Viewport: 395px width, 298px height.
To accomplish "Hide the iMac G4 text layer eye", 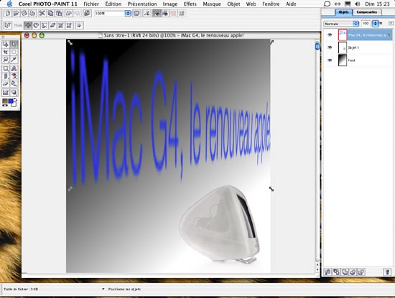I will (x=330, y=34).
